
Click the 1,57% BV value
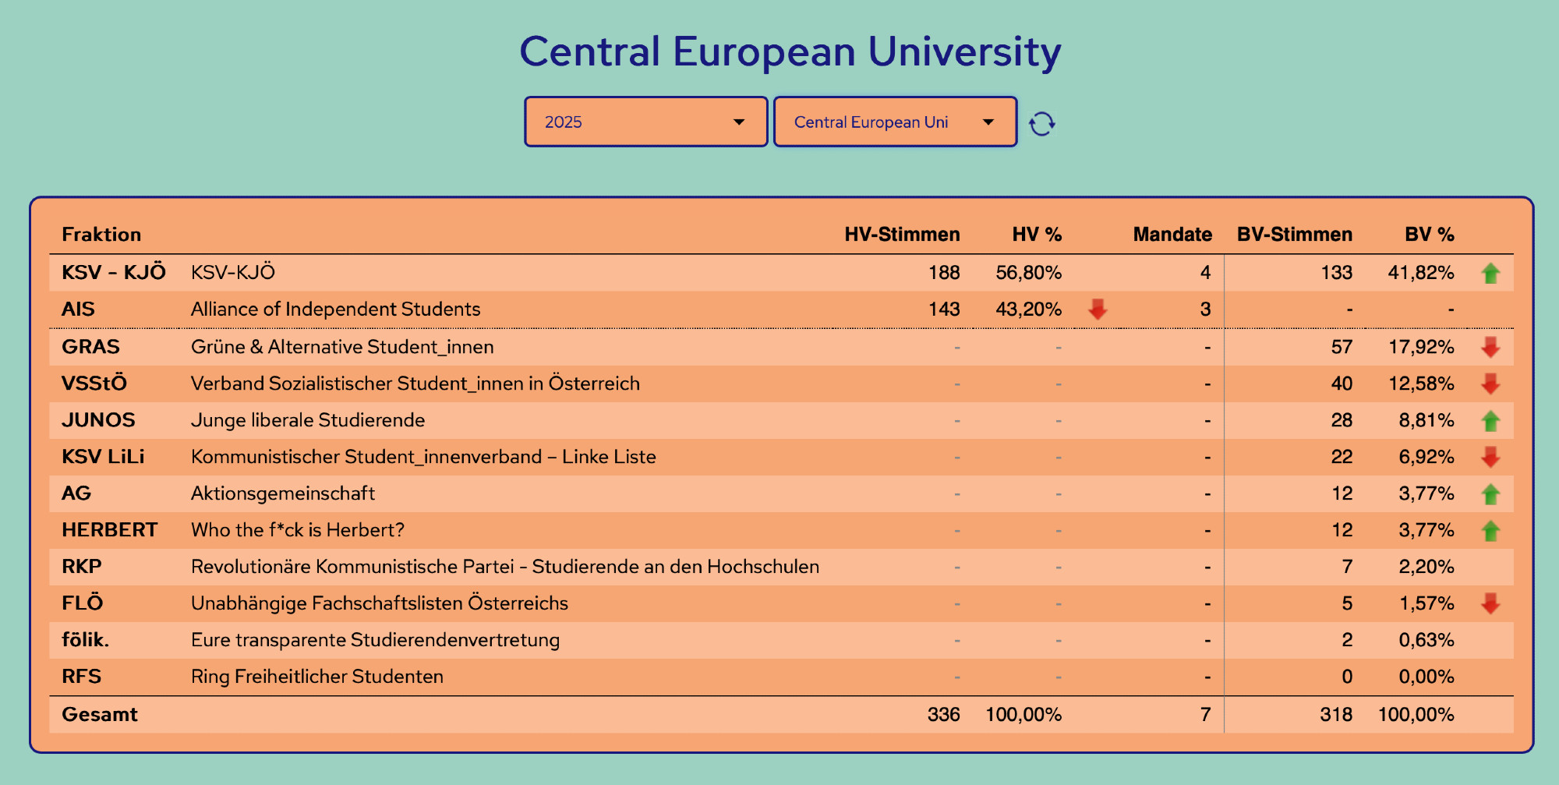coord(1426,603)
